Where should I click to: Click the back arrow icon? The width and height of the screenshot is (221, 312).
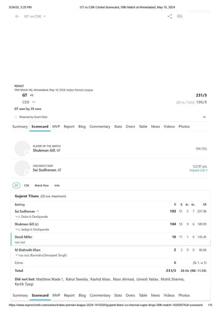(17, 16)
